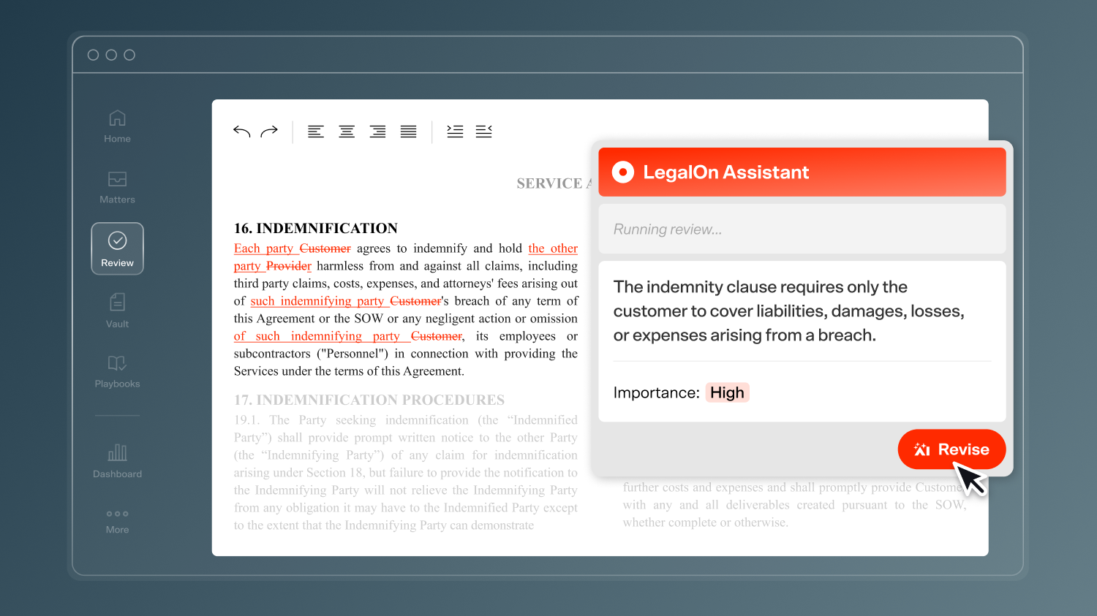
Task: Click the Revise button
Action: (951, 449)
